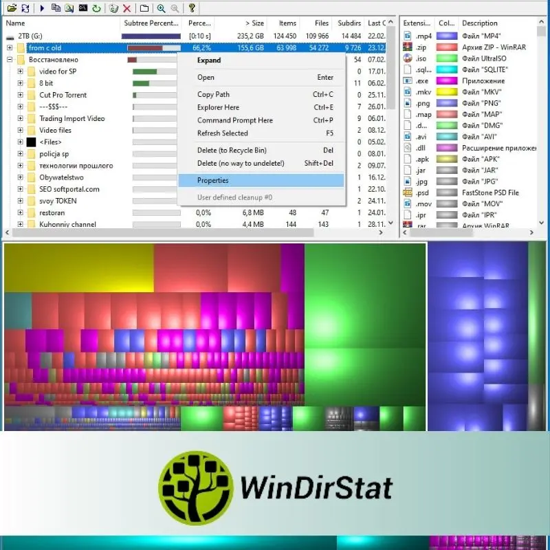Click the Copy Path toolbar icon
Image resolution: width=550 pixels, height=550 pixels.
56,8
